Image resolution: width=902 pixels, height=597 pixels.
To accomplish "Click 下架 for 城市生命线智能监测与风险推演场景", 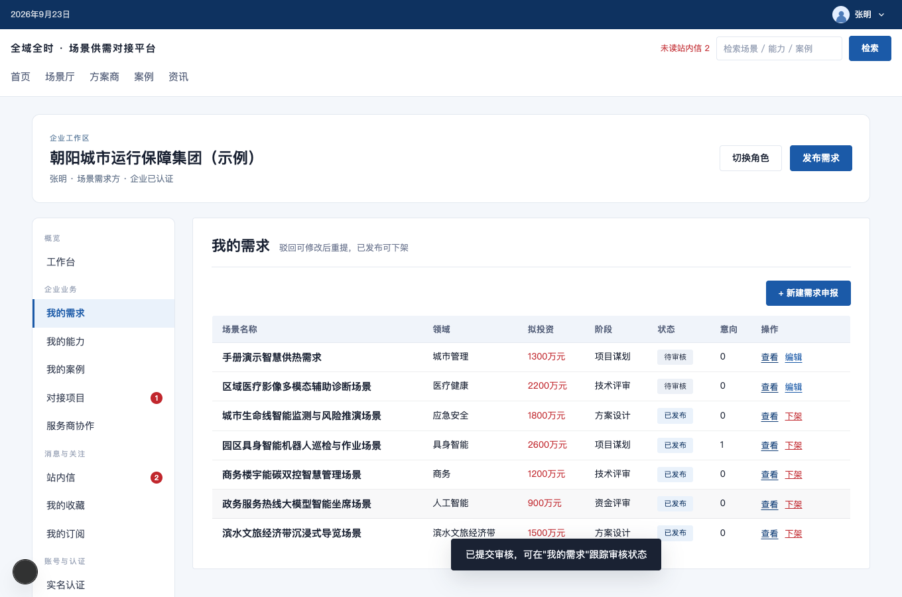I will [793, 417].
